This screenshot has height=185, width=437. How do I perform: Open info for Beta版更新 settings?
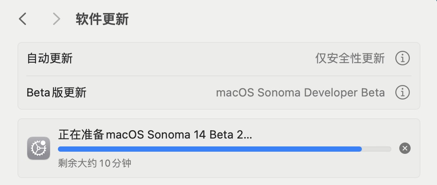(x=402, y=92)
